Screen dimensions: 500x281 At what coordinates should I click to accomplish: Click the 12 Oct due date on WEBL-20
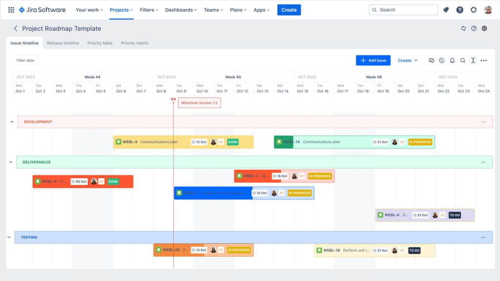(x=199, y=250)
